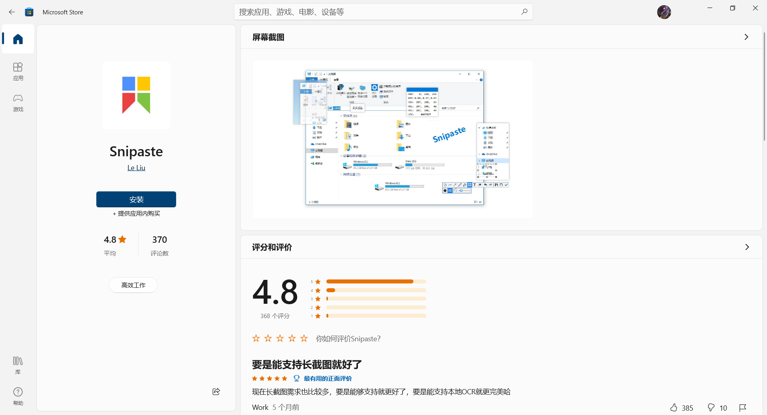
Task: Click the 4-star rating bar
Action: pos(376,290)
